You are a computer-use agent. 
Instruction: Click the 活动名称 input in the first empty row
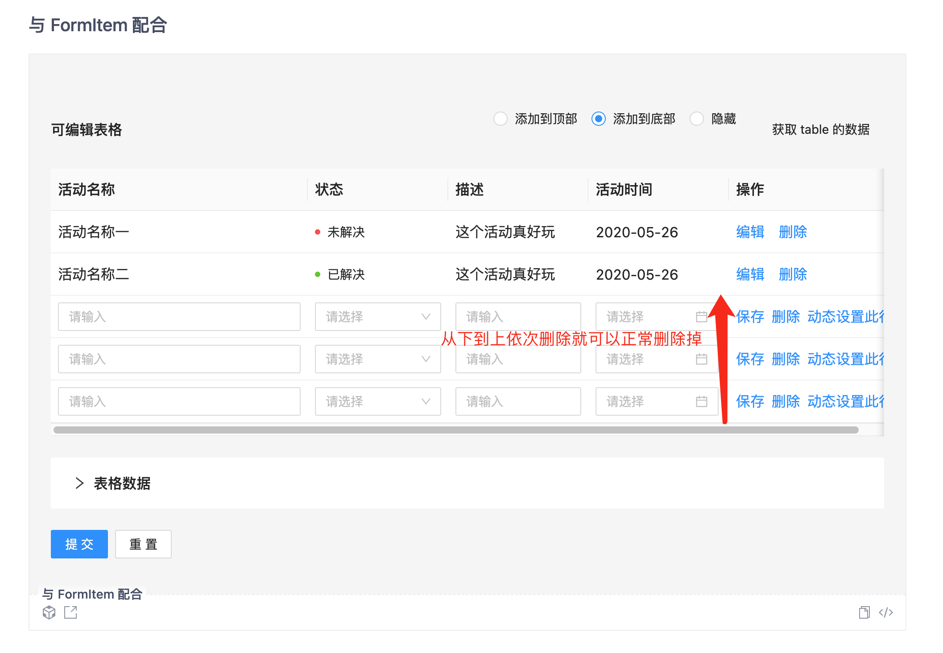coord(179,317)
